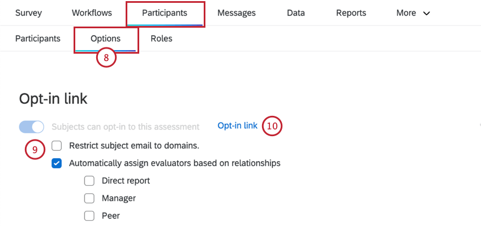Open the Data tab
Screen dimensions: 481x226
tap(295, 13)
